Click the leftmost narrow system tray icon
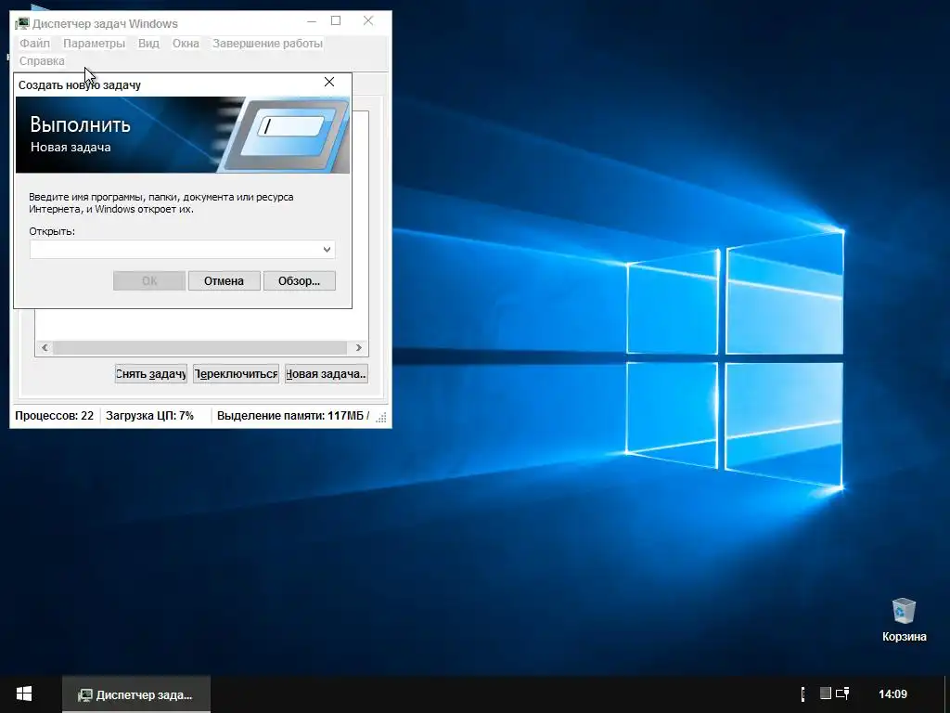Viewport: 950px width, 713px height. click(x=803, y=694)
